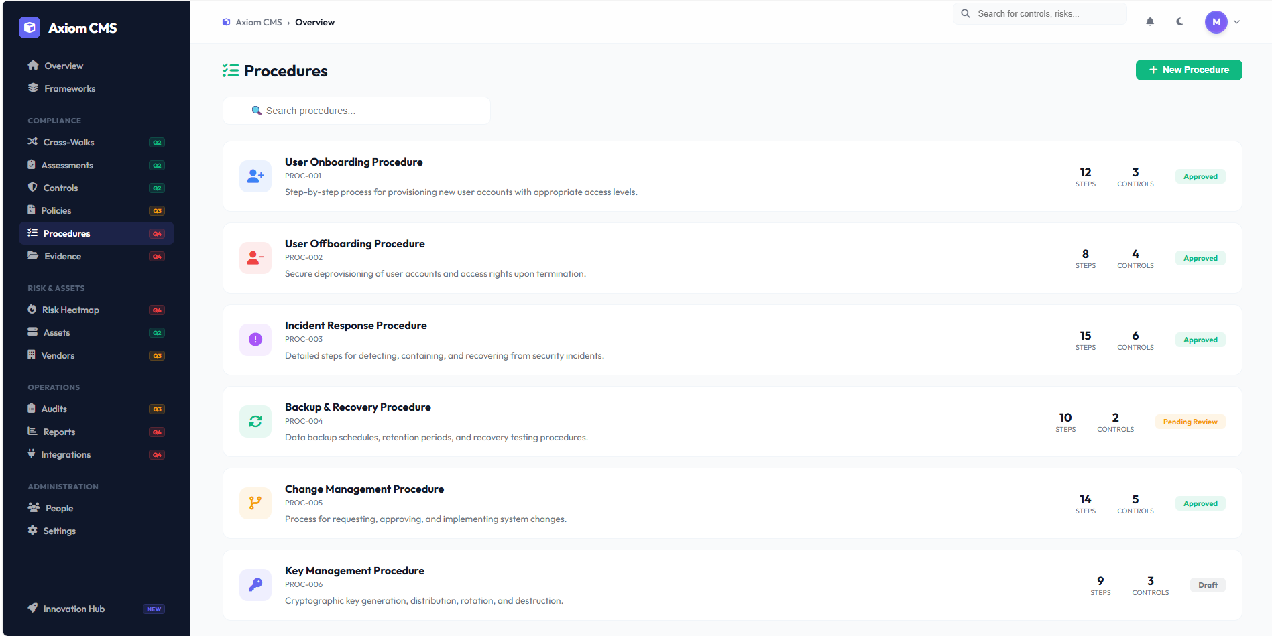Open the Innovation Hub link
The width and height of the screenshot is (1272, 636).
[74, 609]
